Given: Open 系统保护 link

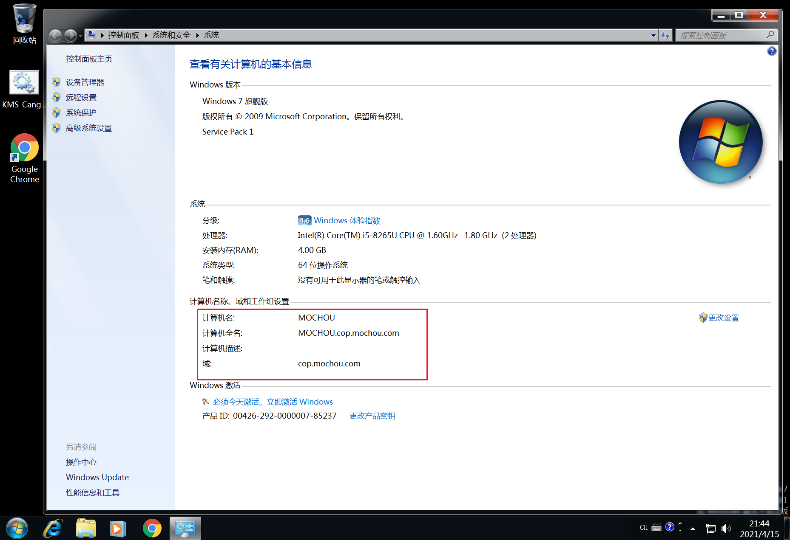Looking at the screenshot, I should [81, 113].
